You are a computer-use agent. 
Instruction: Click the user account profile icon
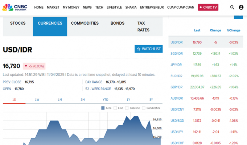(241, 7)
